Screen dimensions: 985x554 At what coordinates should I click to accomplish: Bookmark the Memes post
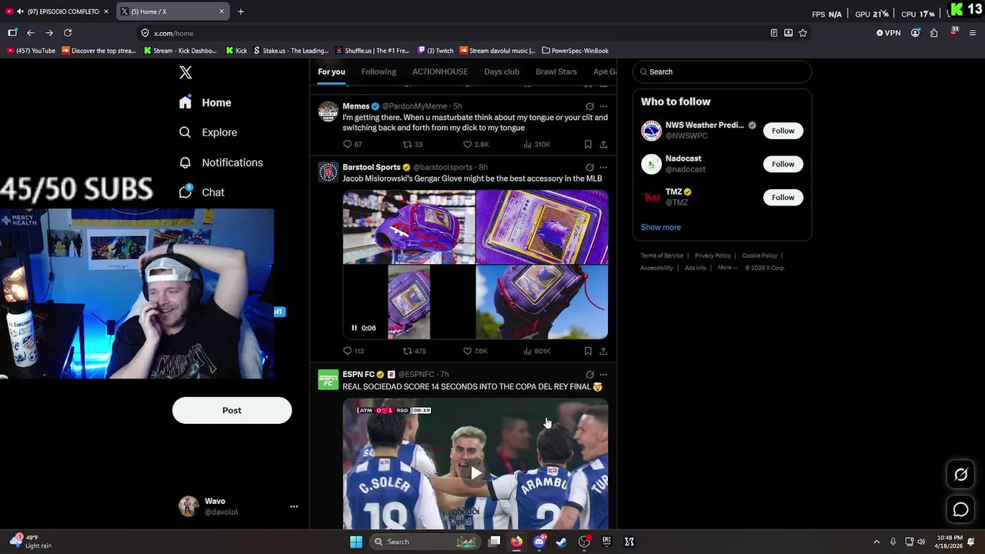coord(588,144)
